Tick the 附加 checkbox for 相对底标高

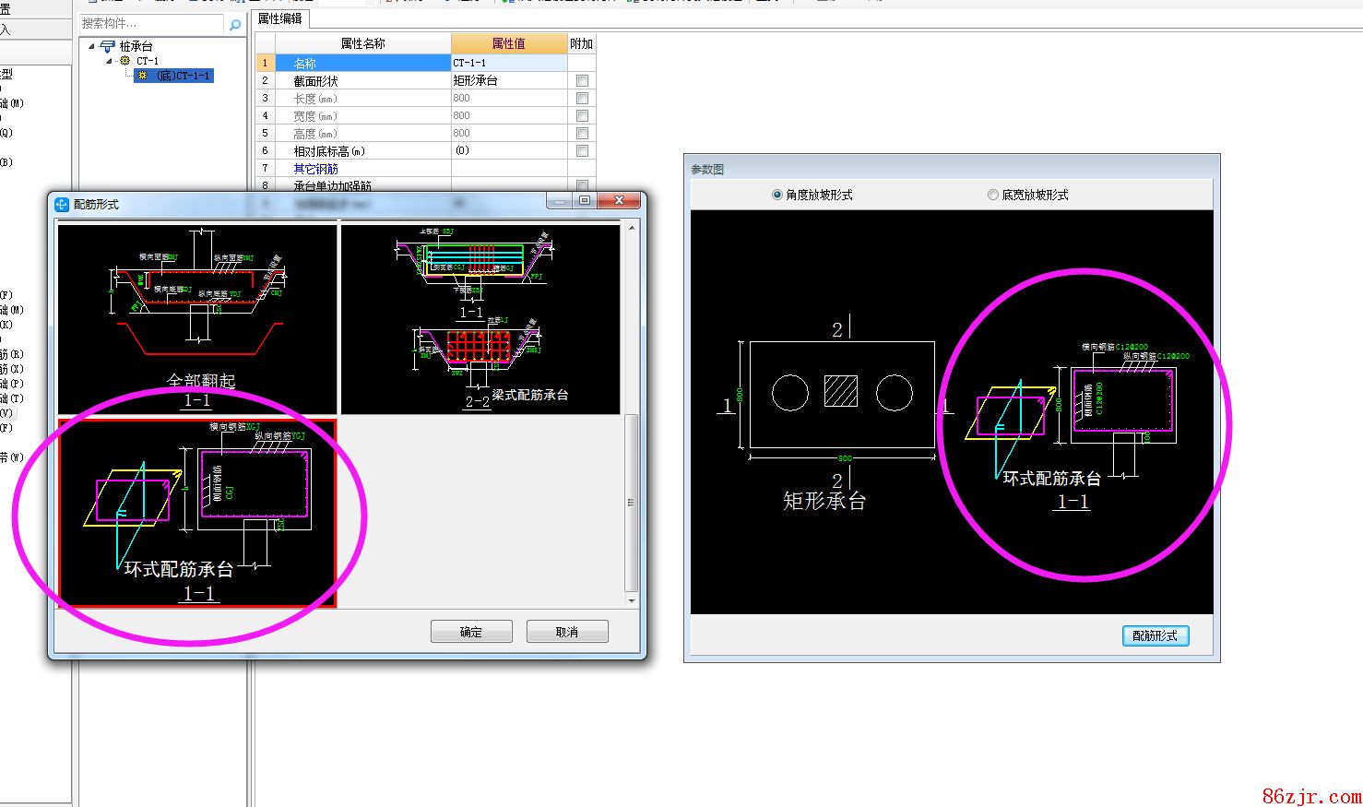[x=582, y=151]
